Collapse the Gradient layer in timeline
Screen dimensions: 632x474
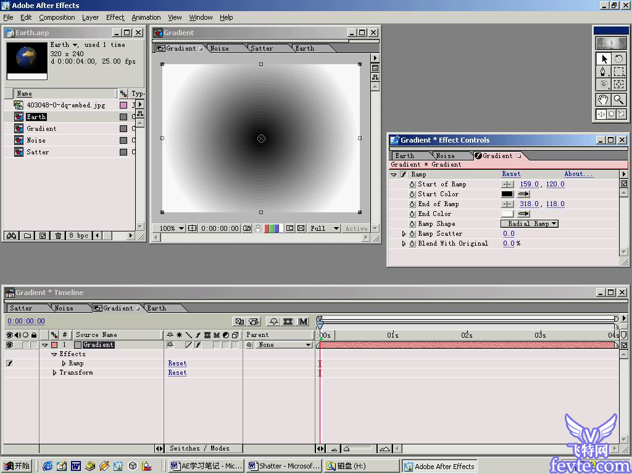coord(45,345)
